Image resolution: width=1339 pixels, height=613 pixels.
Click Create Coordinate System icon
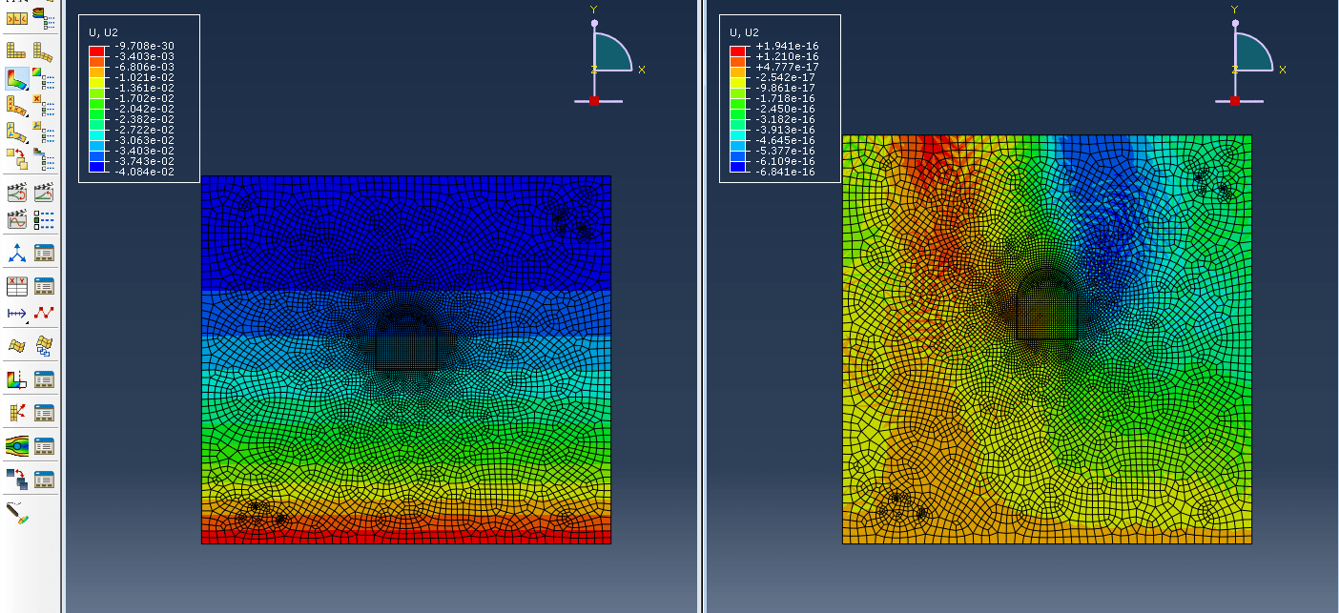[17, 253]
